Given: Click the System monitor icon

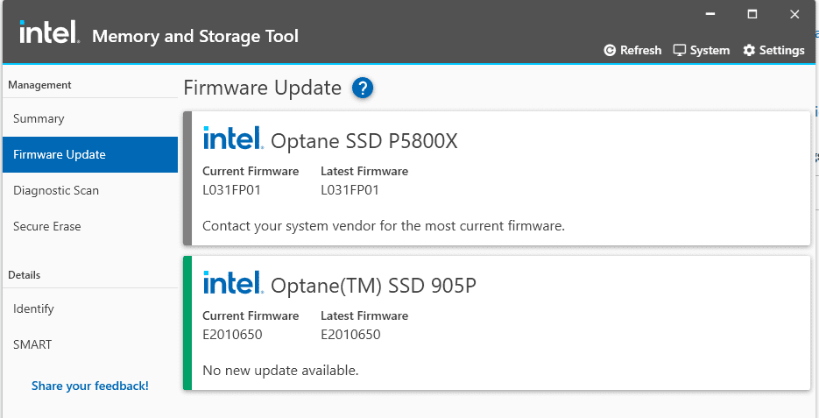Looking at the screenshot, I should click(679, 50).
